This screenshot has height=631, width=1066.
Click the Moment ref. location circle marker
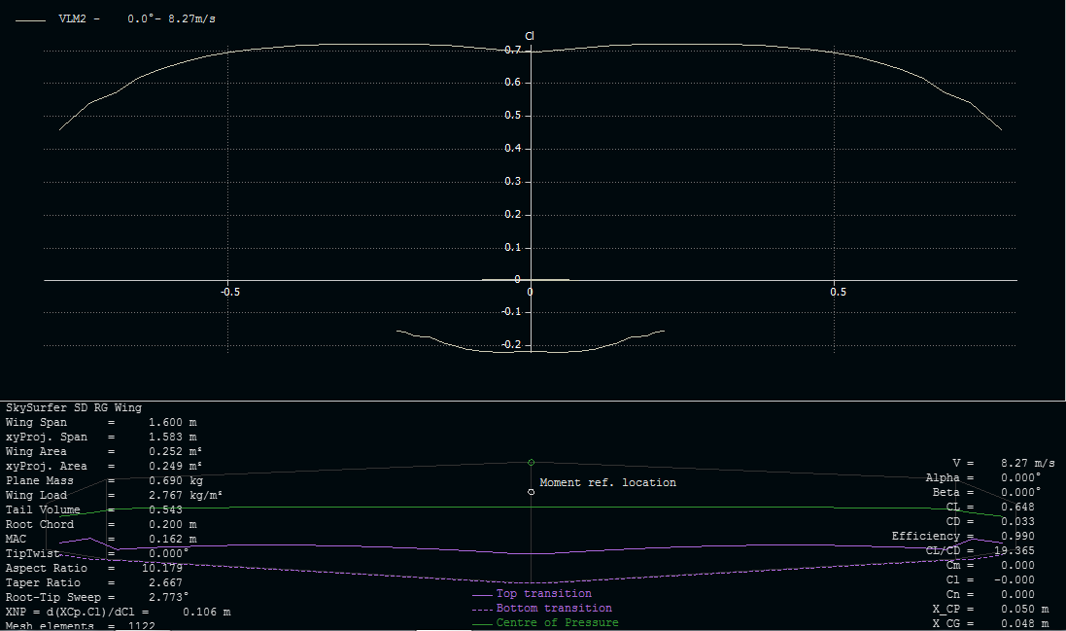tap(531, 492)
